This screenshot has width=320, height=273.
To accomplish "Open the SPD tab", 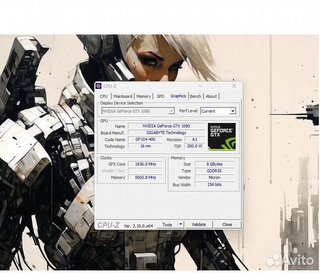I will (160, 96).
